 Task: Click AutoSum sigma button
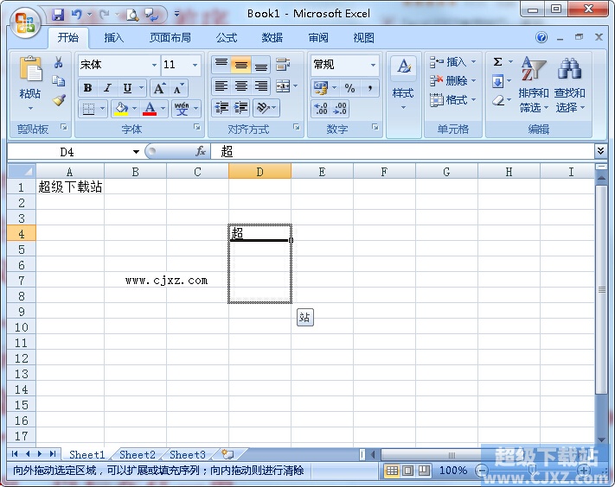[x=497, y=62]
